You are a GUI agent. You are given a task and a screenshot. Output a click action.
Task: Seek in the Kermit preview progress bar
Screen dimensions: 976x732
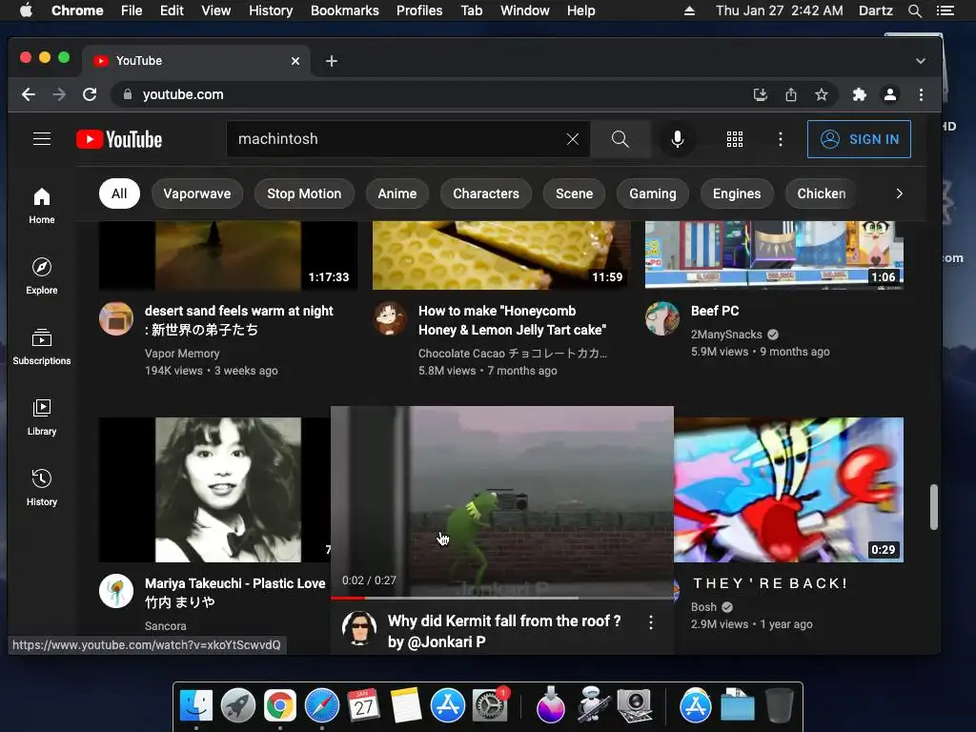501,598
